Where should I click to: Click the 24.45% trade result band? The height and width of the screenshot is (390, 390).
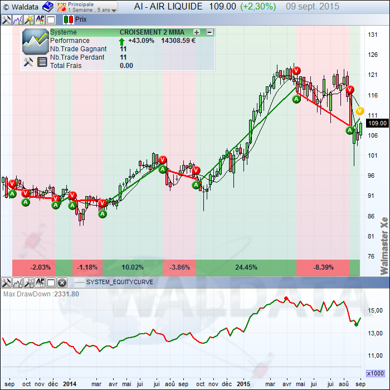click(246, 267)
